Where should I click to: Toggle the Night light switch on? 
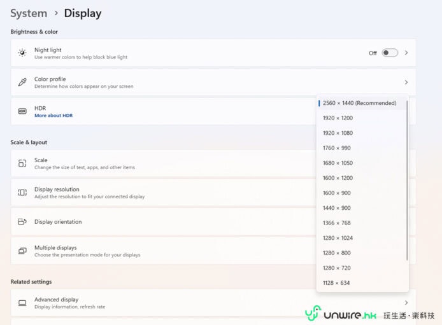pyautogui.click(x=389, y=53)
